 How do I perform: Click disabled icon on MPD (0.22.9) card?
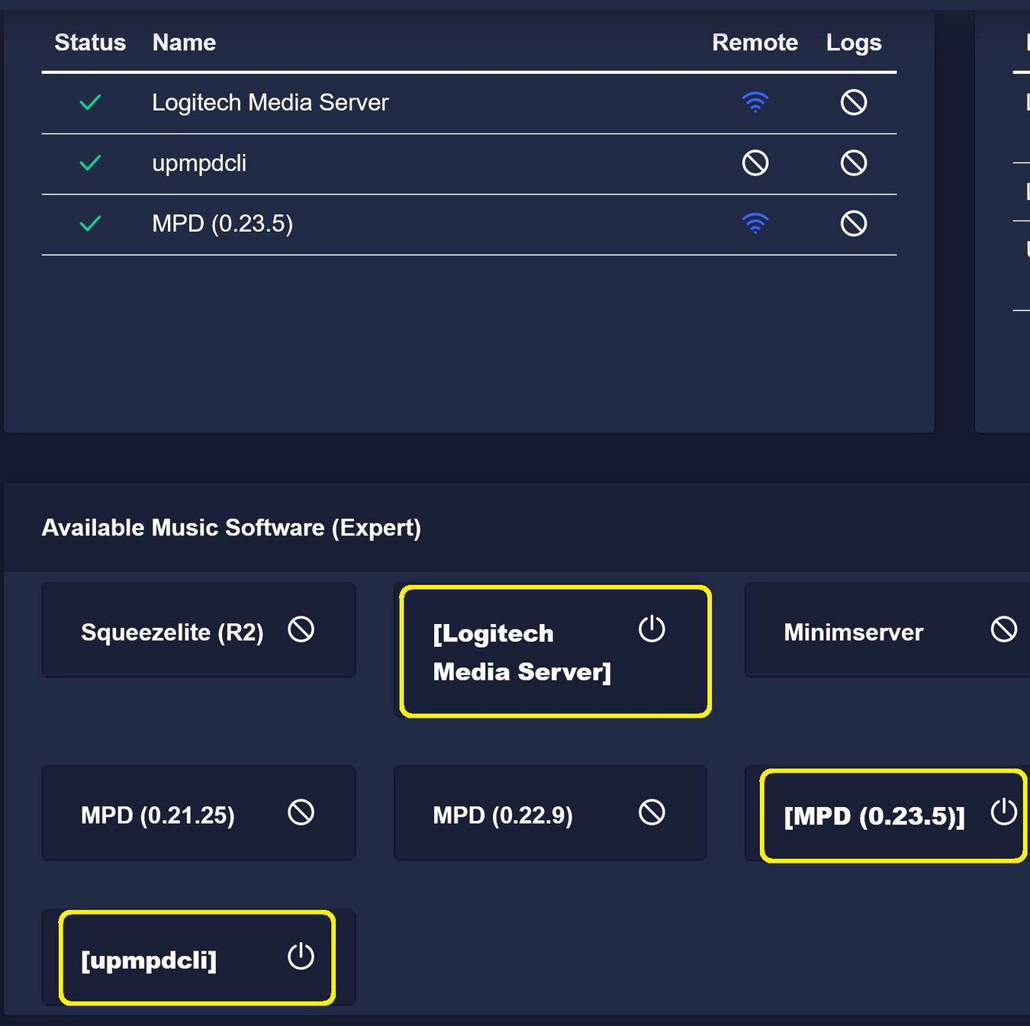[x=652, y=812]
